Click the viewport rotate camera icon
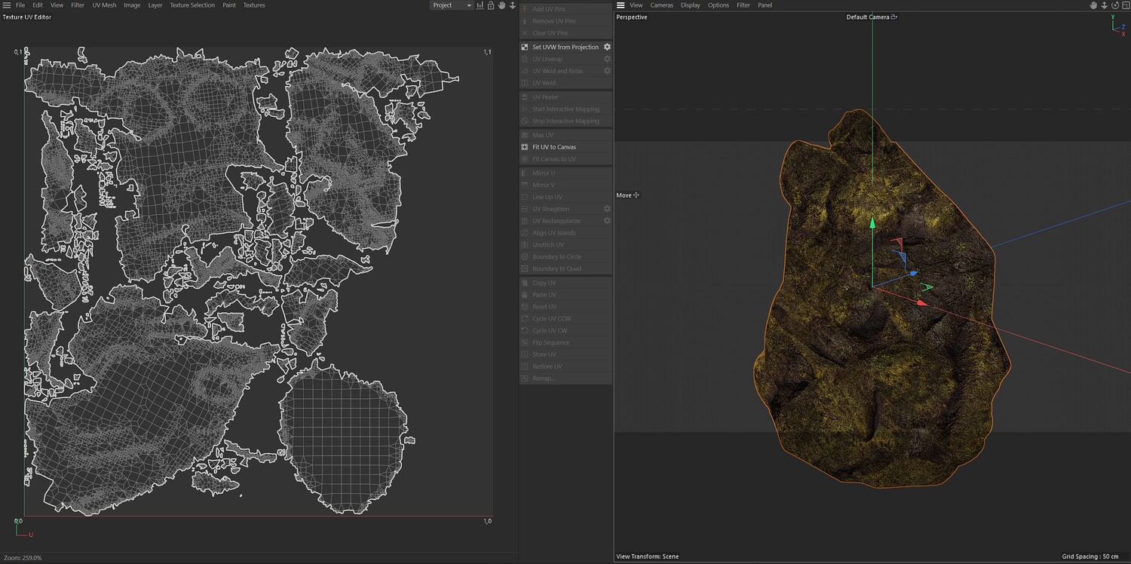Screen dimensions: 1131x564 1114,5
